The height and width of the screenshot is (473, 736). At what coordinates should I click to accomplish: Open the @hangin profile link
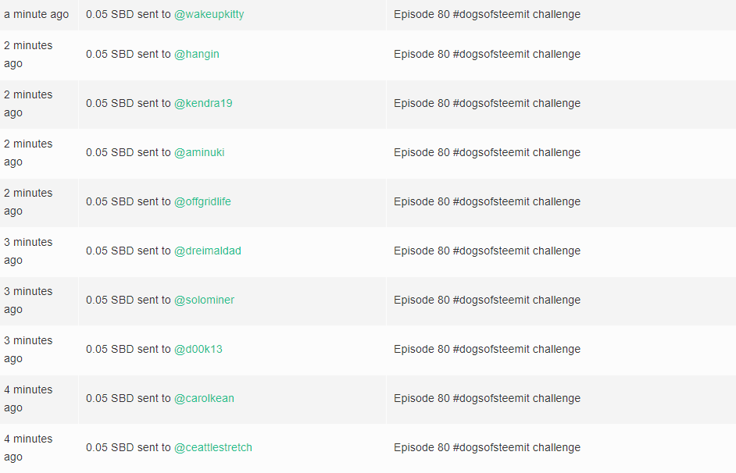pos(197,55)
